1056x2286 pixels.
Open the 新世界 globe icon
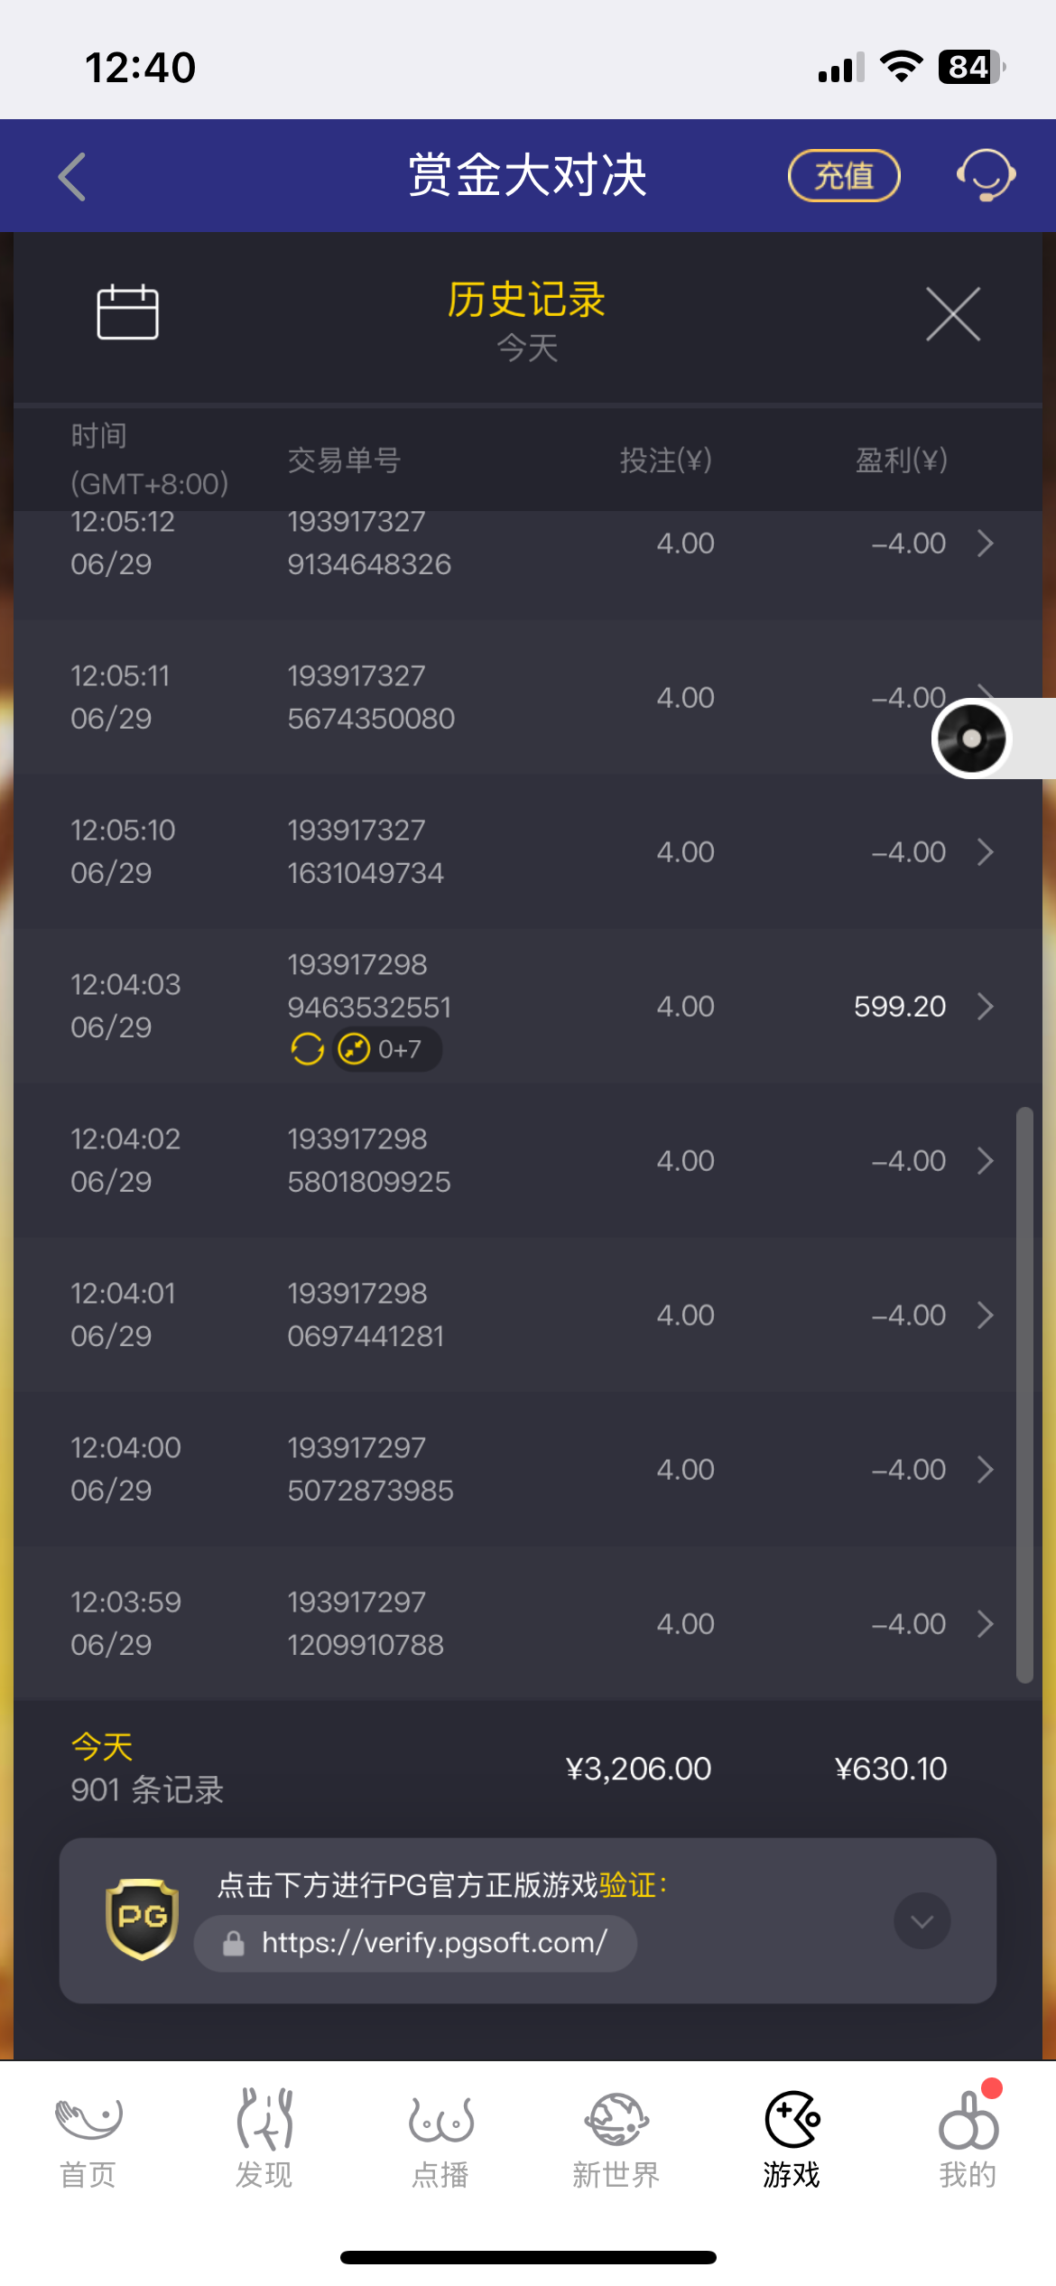coord(616,2118)
